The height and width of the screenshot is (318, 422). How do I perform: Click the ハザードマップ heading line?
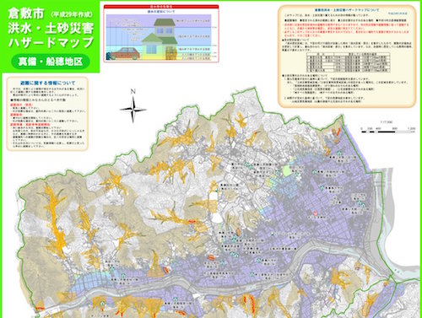pyautogui.click(x=51, y=42)
